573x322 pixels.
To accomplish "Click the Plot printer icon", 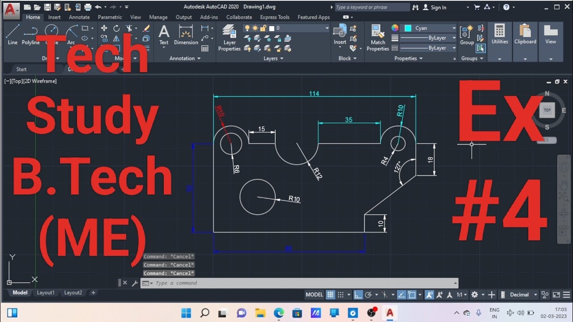I will [88, 7].
